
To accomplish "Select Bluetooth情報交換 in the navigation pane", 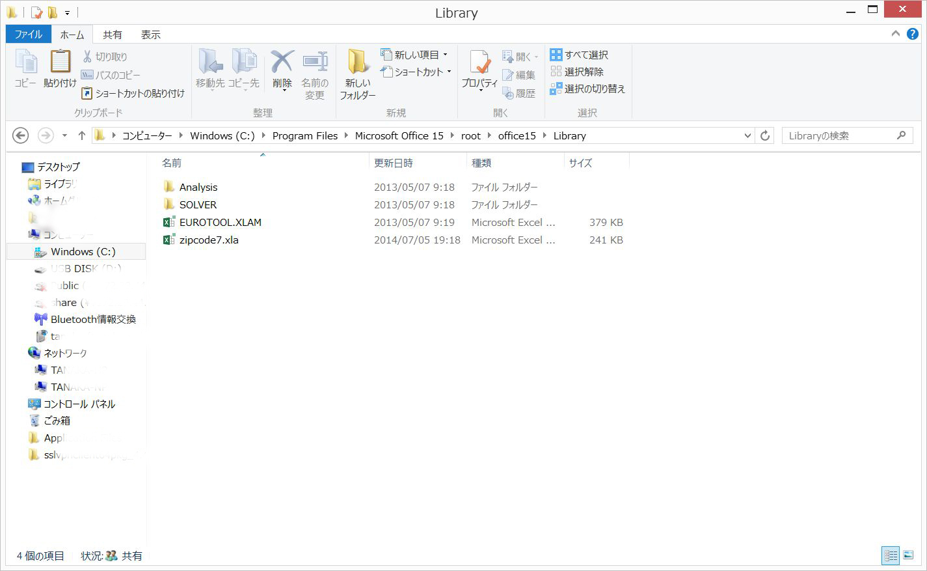I will pos(85,319).
